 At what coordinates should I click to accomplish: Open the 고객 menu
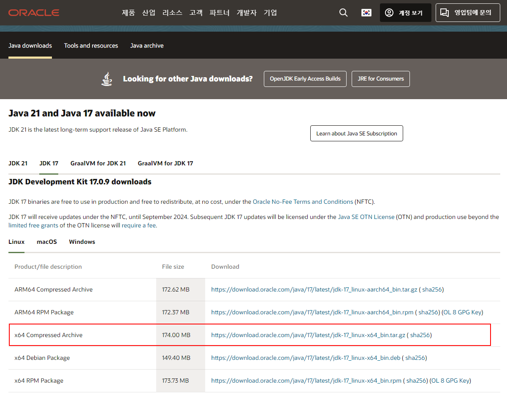[196, 13]
